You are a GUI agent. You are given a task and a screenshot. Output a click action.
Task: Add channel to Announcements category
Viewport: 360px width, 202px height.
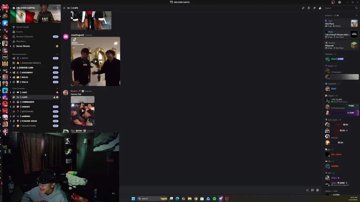click(x=57, y=54)
